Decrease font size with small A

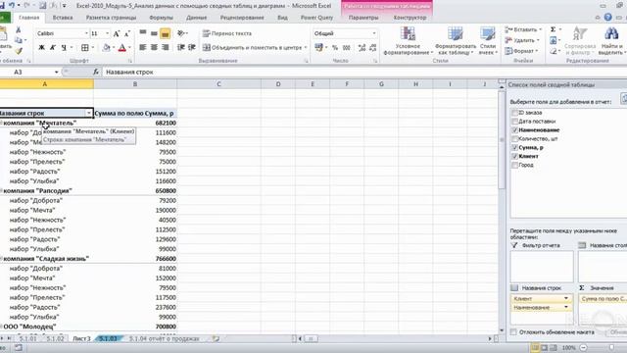click(127, 33)
